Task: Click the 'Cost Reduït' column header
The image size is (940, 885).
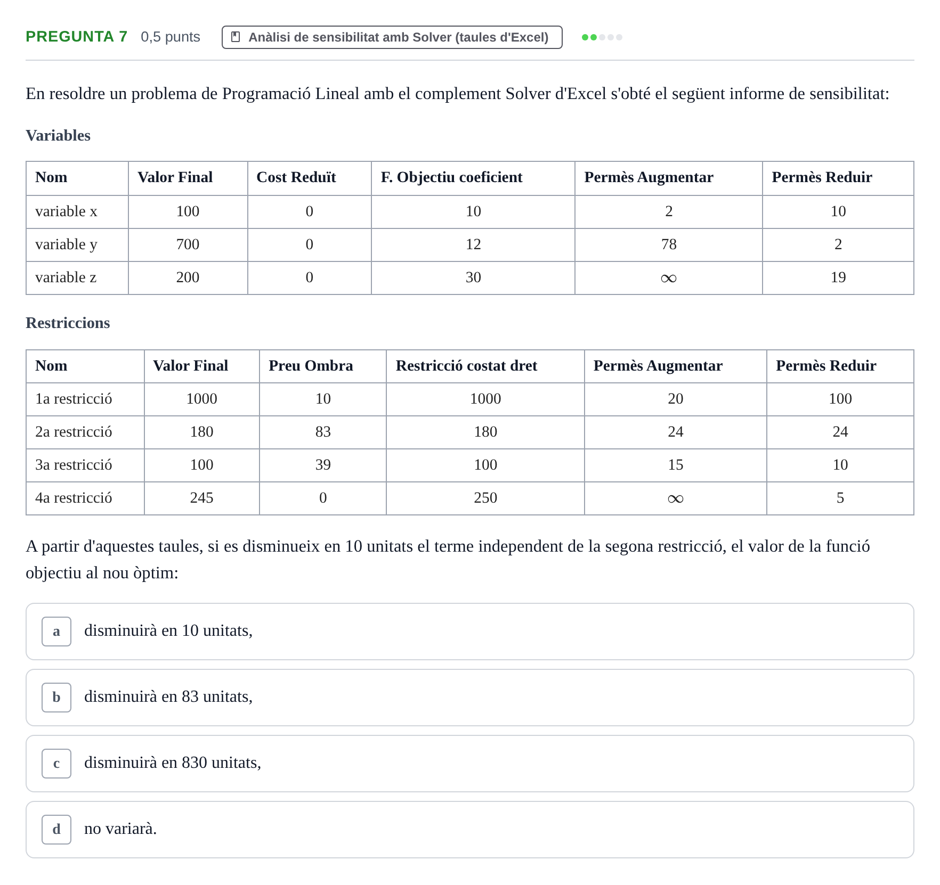Action: pos(296,177)
